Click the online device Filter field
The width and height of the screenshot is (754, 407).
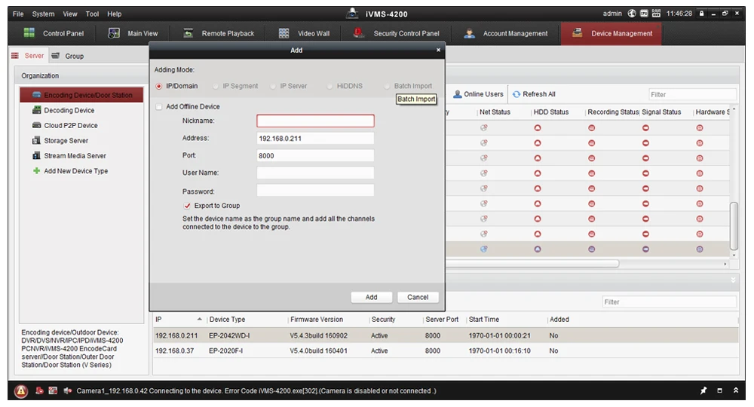coord(669,301)
